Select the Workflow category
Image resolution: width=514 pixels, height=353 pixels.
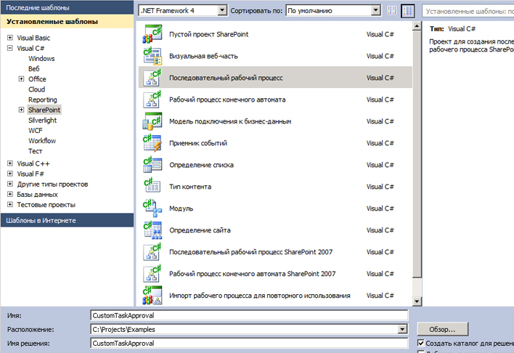(x=42, y=140)
